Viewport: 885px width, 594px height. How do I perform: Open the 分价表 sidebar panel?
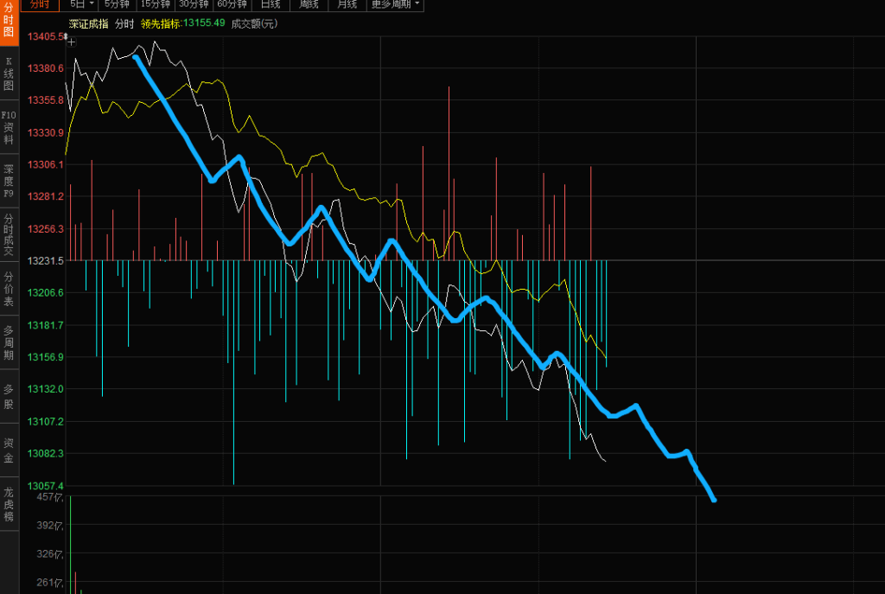tap(9, 288)
